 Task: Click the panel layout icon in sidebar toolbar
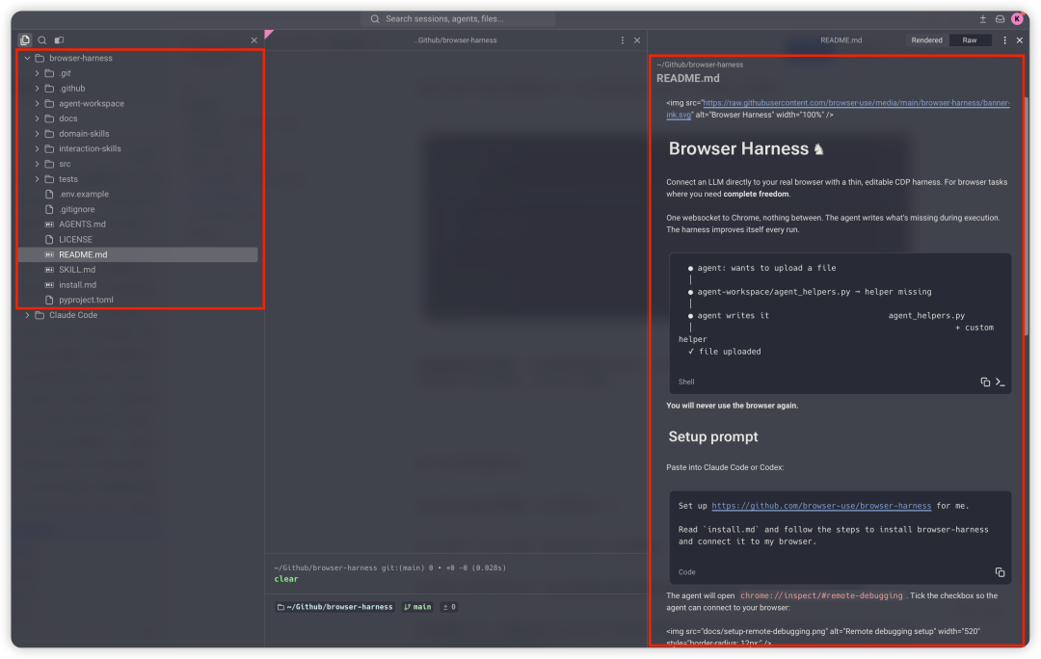[x=59, y=40]
